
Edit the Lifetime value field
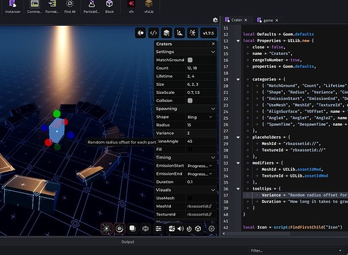pos(201,76)
